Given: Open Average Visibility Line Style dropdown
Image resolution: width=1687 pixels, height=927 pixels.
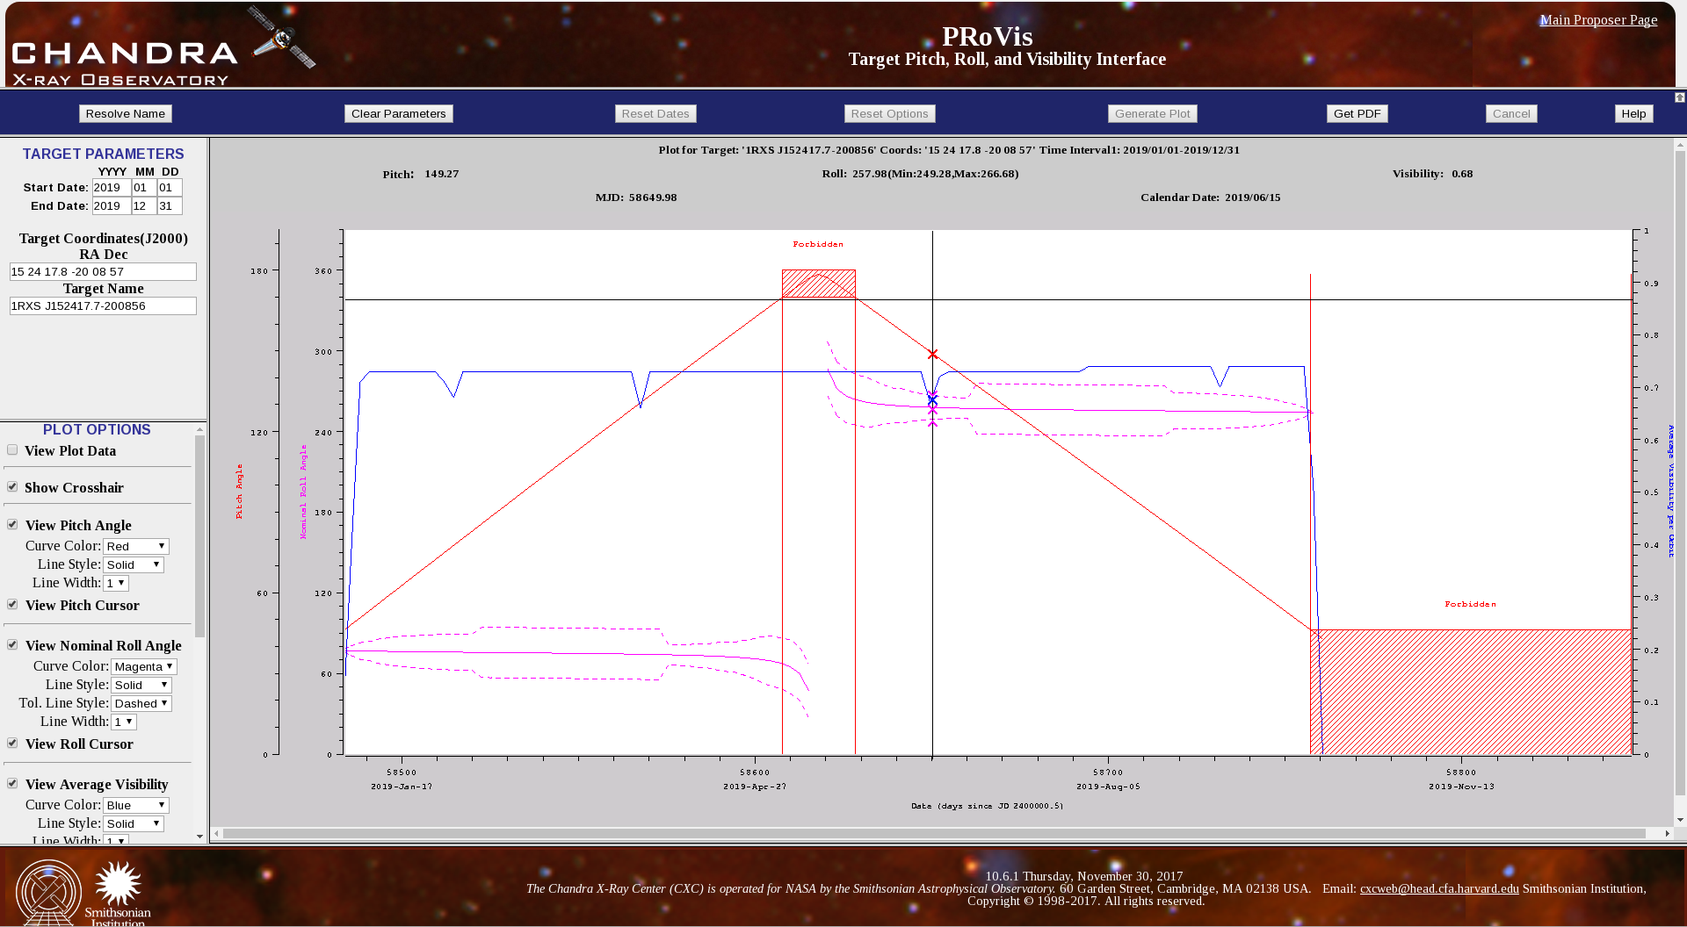Looking at the screenshot, I should pos(134,823).
